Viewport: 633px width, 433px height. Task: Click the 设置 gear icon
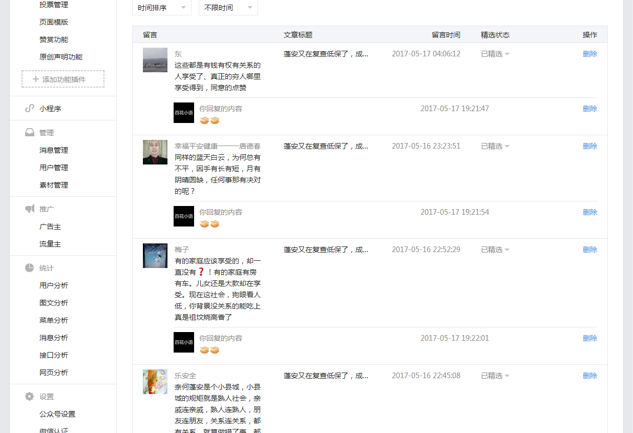click(x=30, y=397)
